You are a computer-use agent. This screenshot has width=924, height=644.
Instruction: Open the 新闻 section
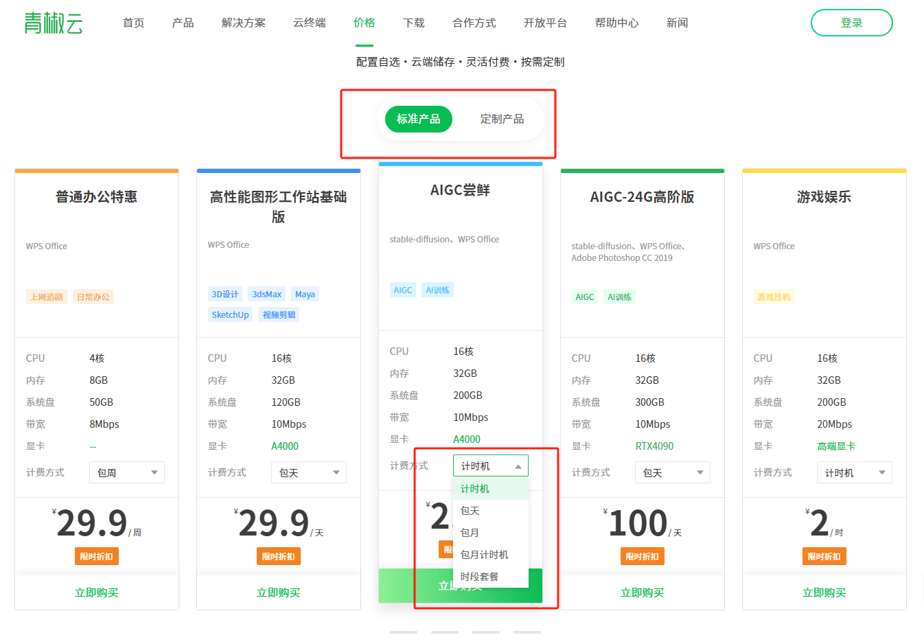tap(678, 23)
